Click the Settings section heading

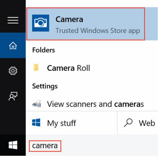pyautogui.click(x=45, y=86)
